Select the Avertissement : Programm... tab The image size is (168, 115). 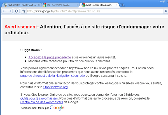coord(99,5)
